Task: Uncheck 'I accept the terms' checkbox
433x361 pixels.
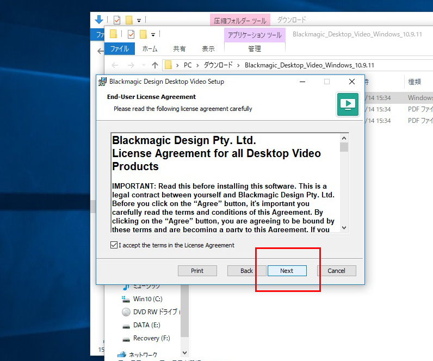Action: (114, 245)
